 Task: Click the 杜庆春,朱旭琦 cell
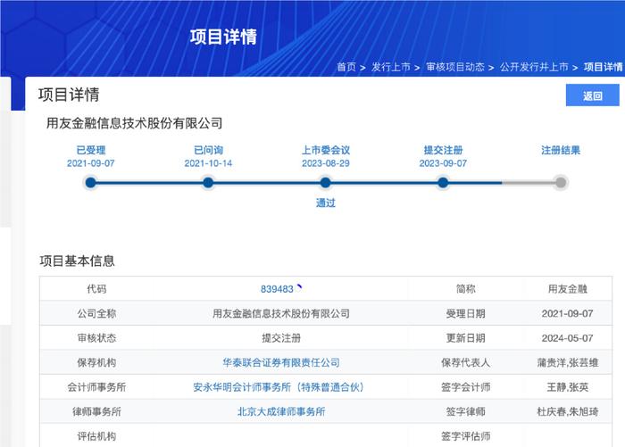568,411
